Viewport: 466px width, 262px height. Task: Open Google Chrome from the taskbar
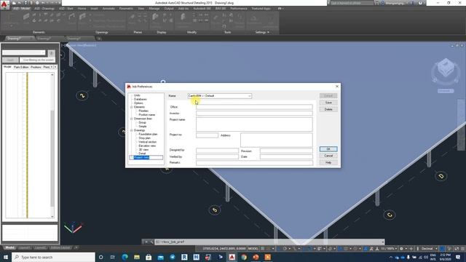point(244,257)
